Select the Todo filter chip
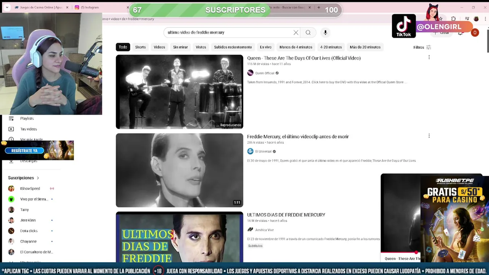 [x=123, y=47]
